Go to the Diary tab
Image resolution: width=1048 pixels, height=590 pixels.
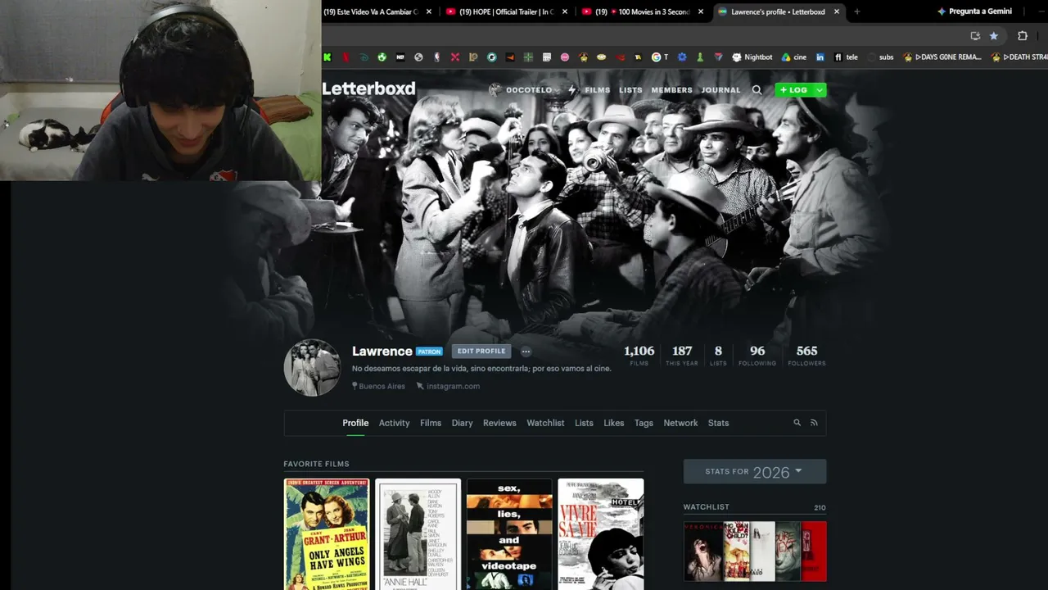(x=463, y=423)
